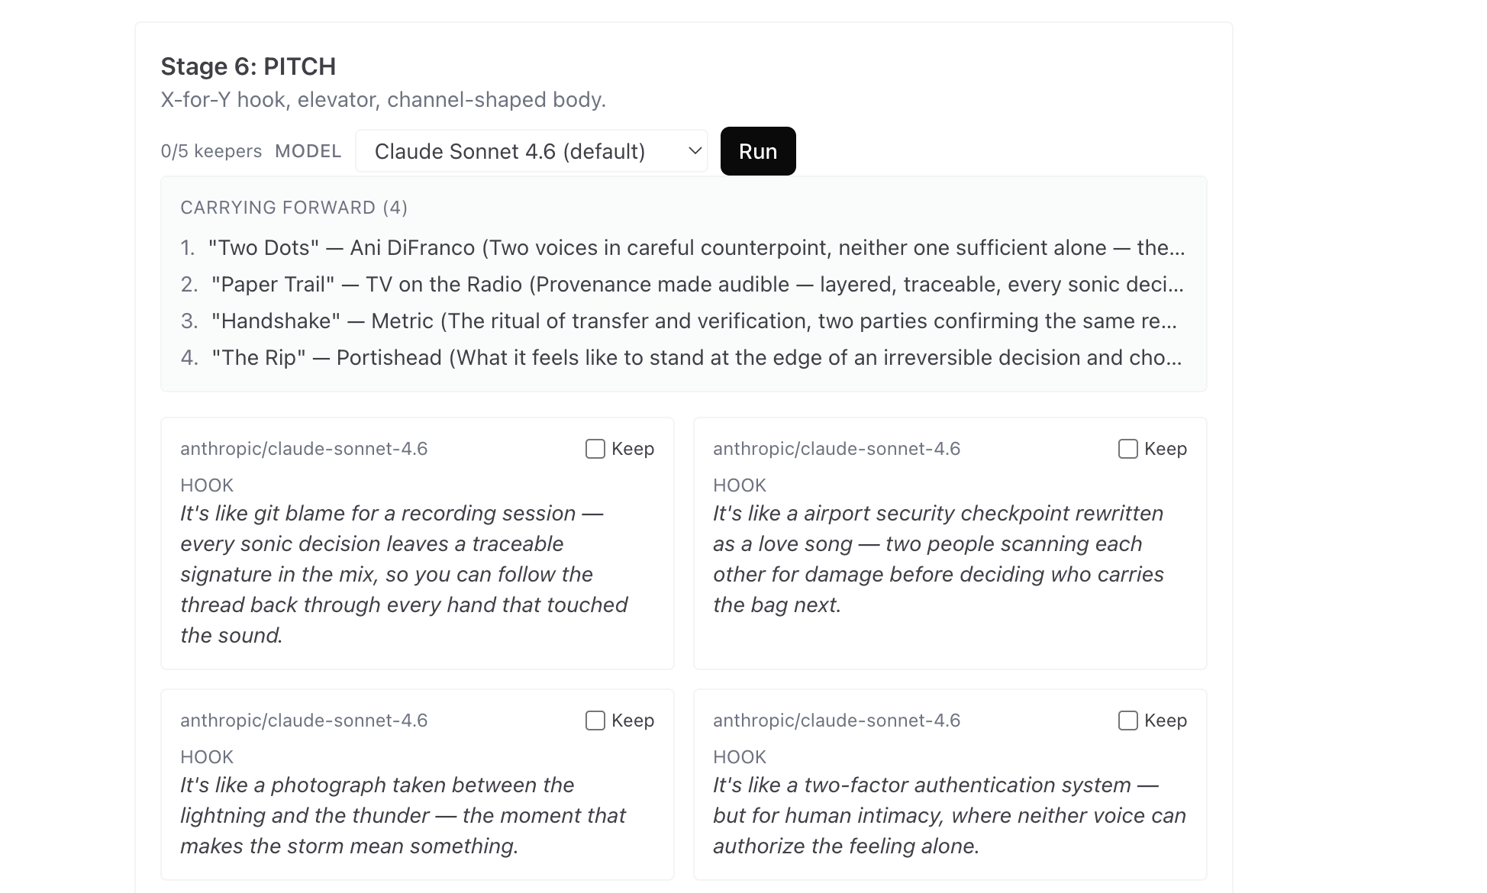Expand the truncated Paper Trail entry
Viewport: 1487px width, 893px height.
697,284
